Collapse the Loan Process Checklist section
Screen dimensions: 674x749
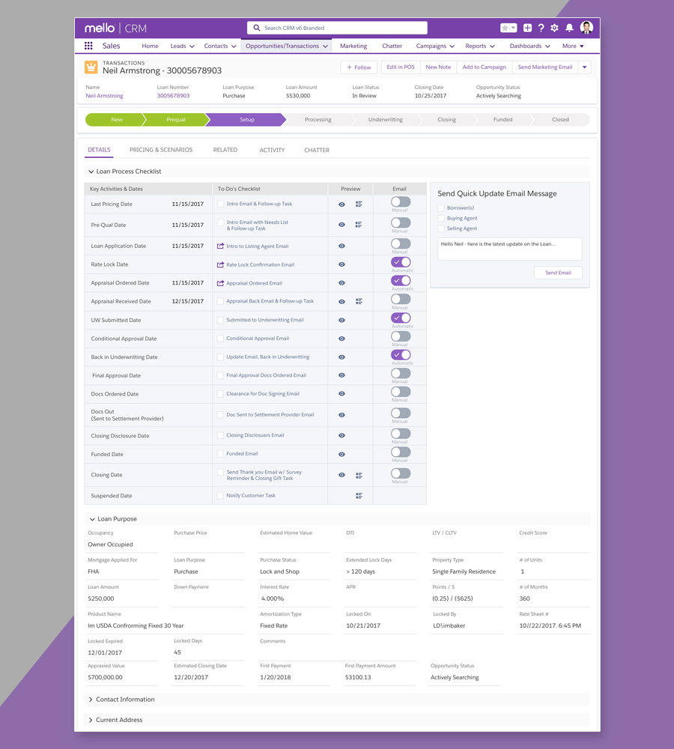click(x=91, y=172)
